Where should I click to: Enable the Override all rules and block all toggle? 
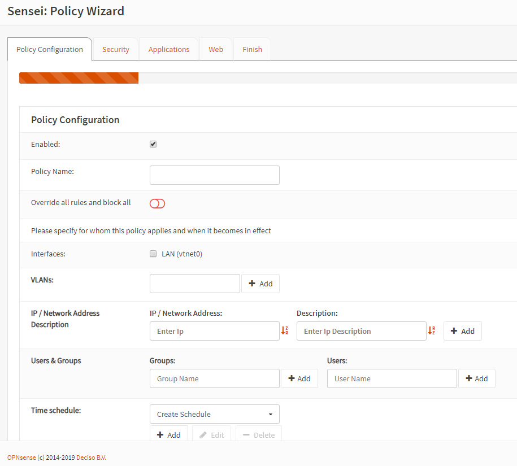157,203
